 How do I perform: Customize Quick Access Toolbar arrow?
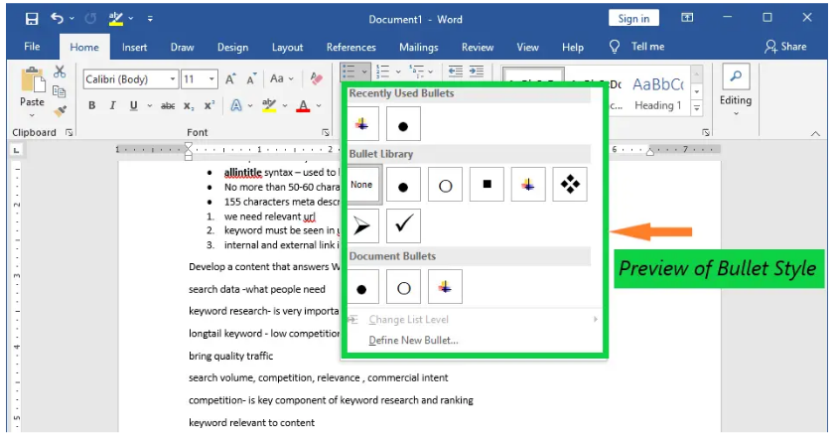150,19
